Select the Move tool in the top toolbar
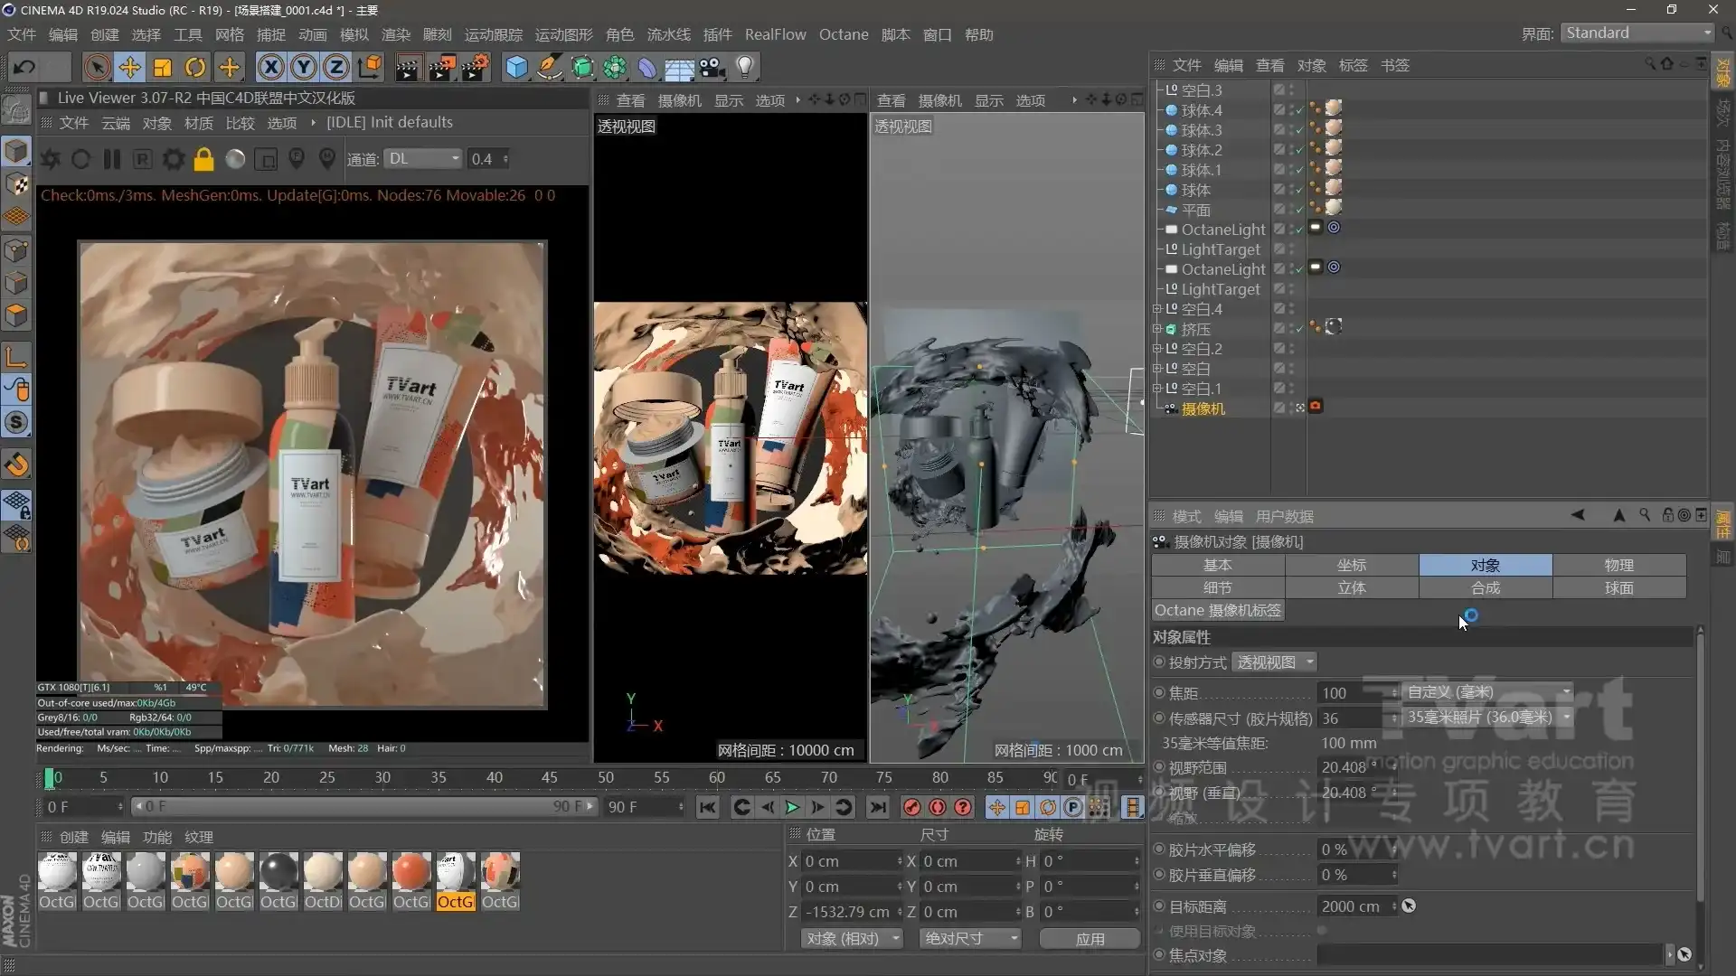Screen dimensions: 1736x976 point(129,67)
